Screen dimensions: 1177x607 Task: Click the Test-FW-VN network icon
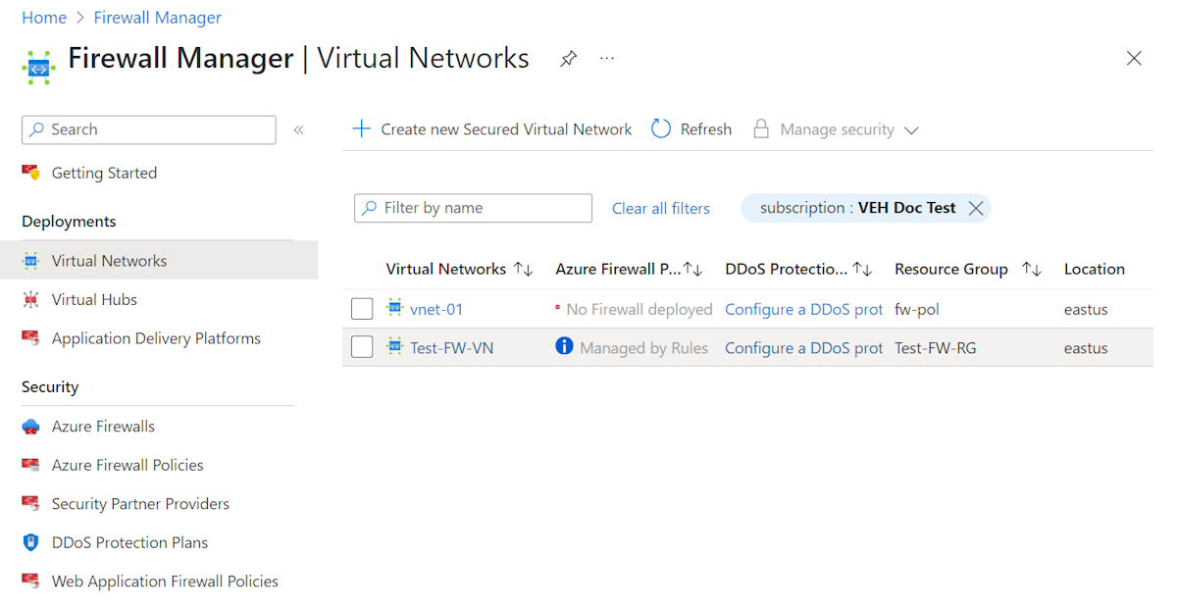tap(395, 346)
